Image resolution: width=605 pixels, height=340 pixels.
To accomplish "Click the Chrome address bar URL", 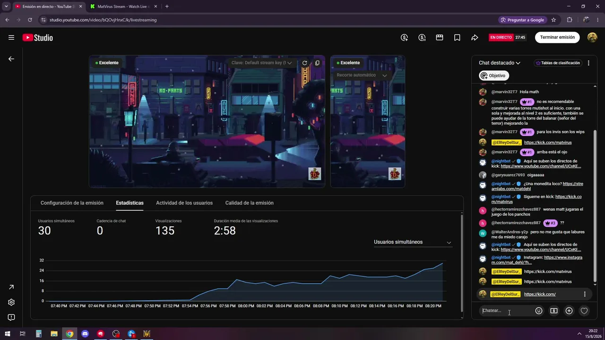I will click(x=103, y=20).
